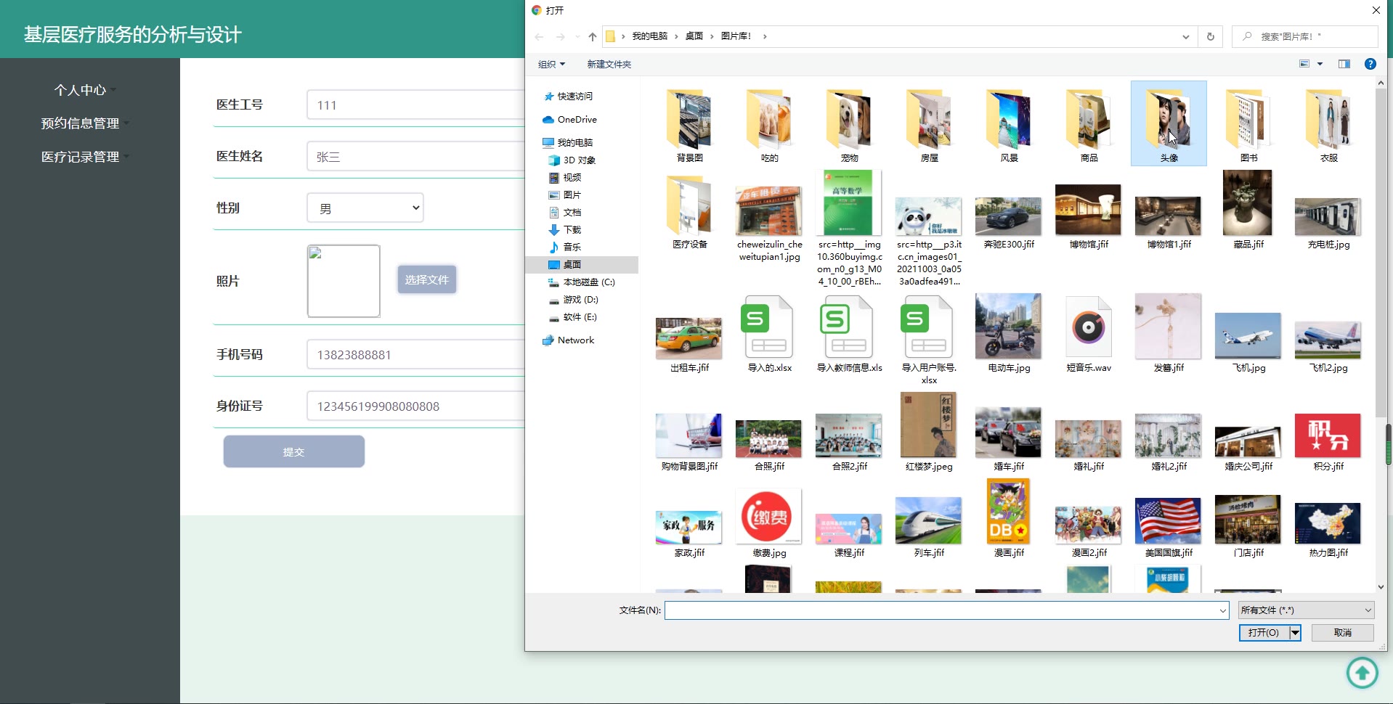Open the 性别 gender dropdown
The image size is (1393, 704).
(365, 208)
